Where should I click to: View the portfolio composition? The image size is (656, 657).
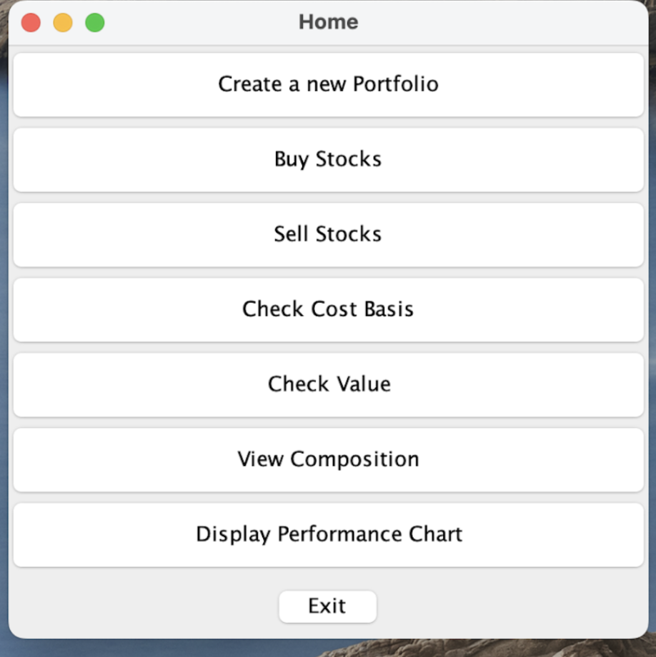(x=328, y=459)
